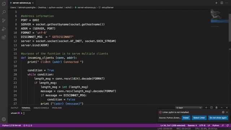Maximize the panel with chevron up

pyautogui.click(x=222, y=108)
